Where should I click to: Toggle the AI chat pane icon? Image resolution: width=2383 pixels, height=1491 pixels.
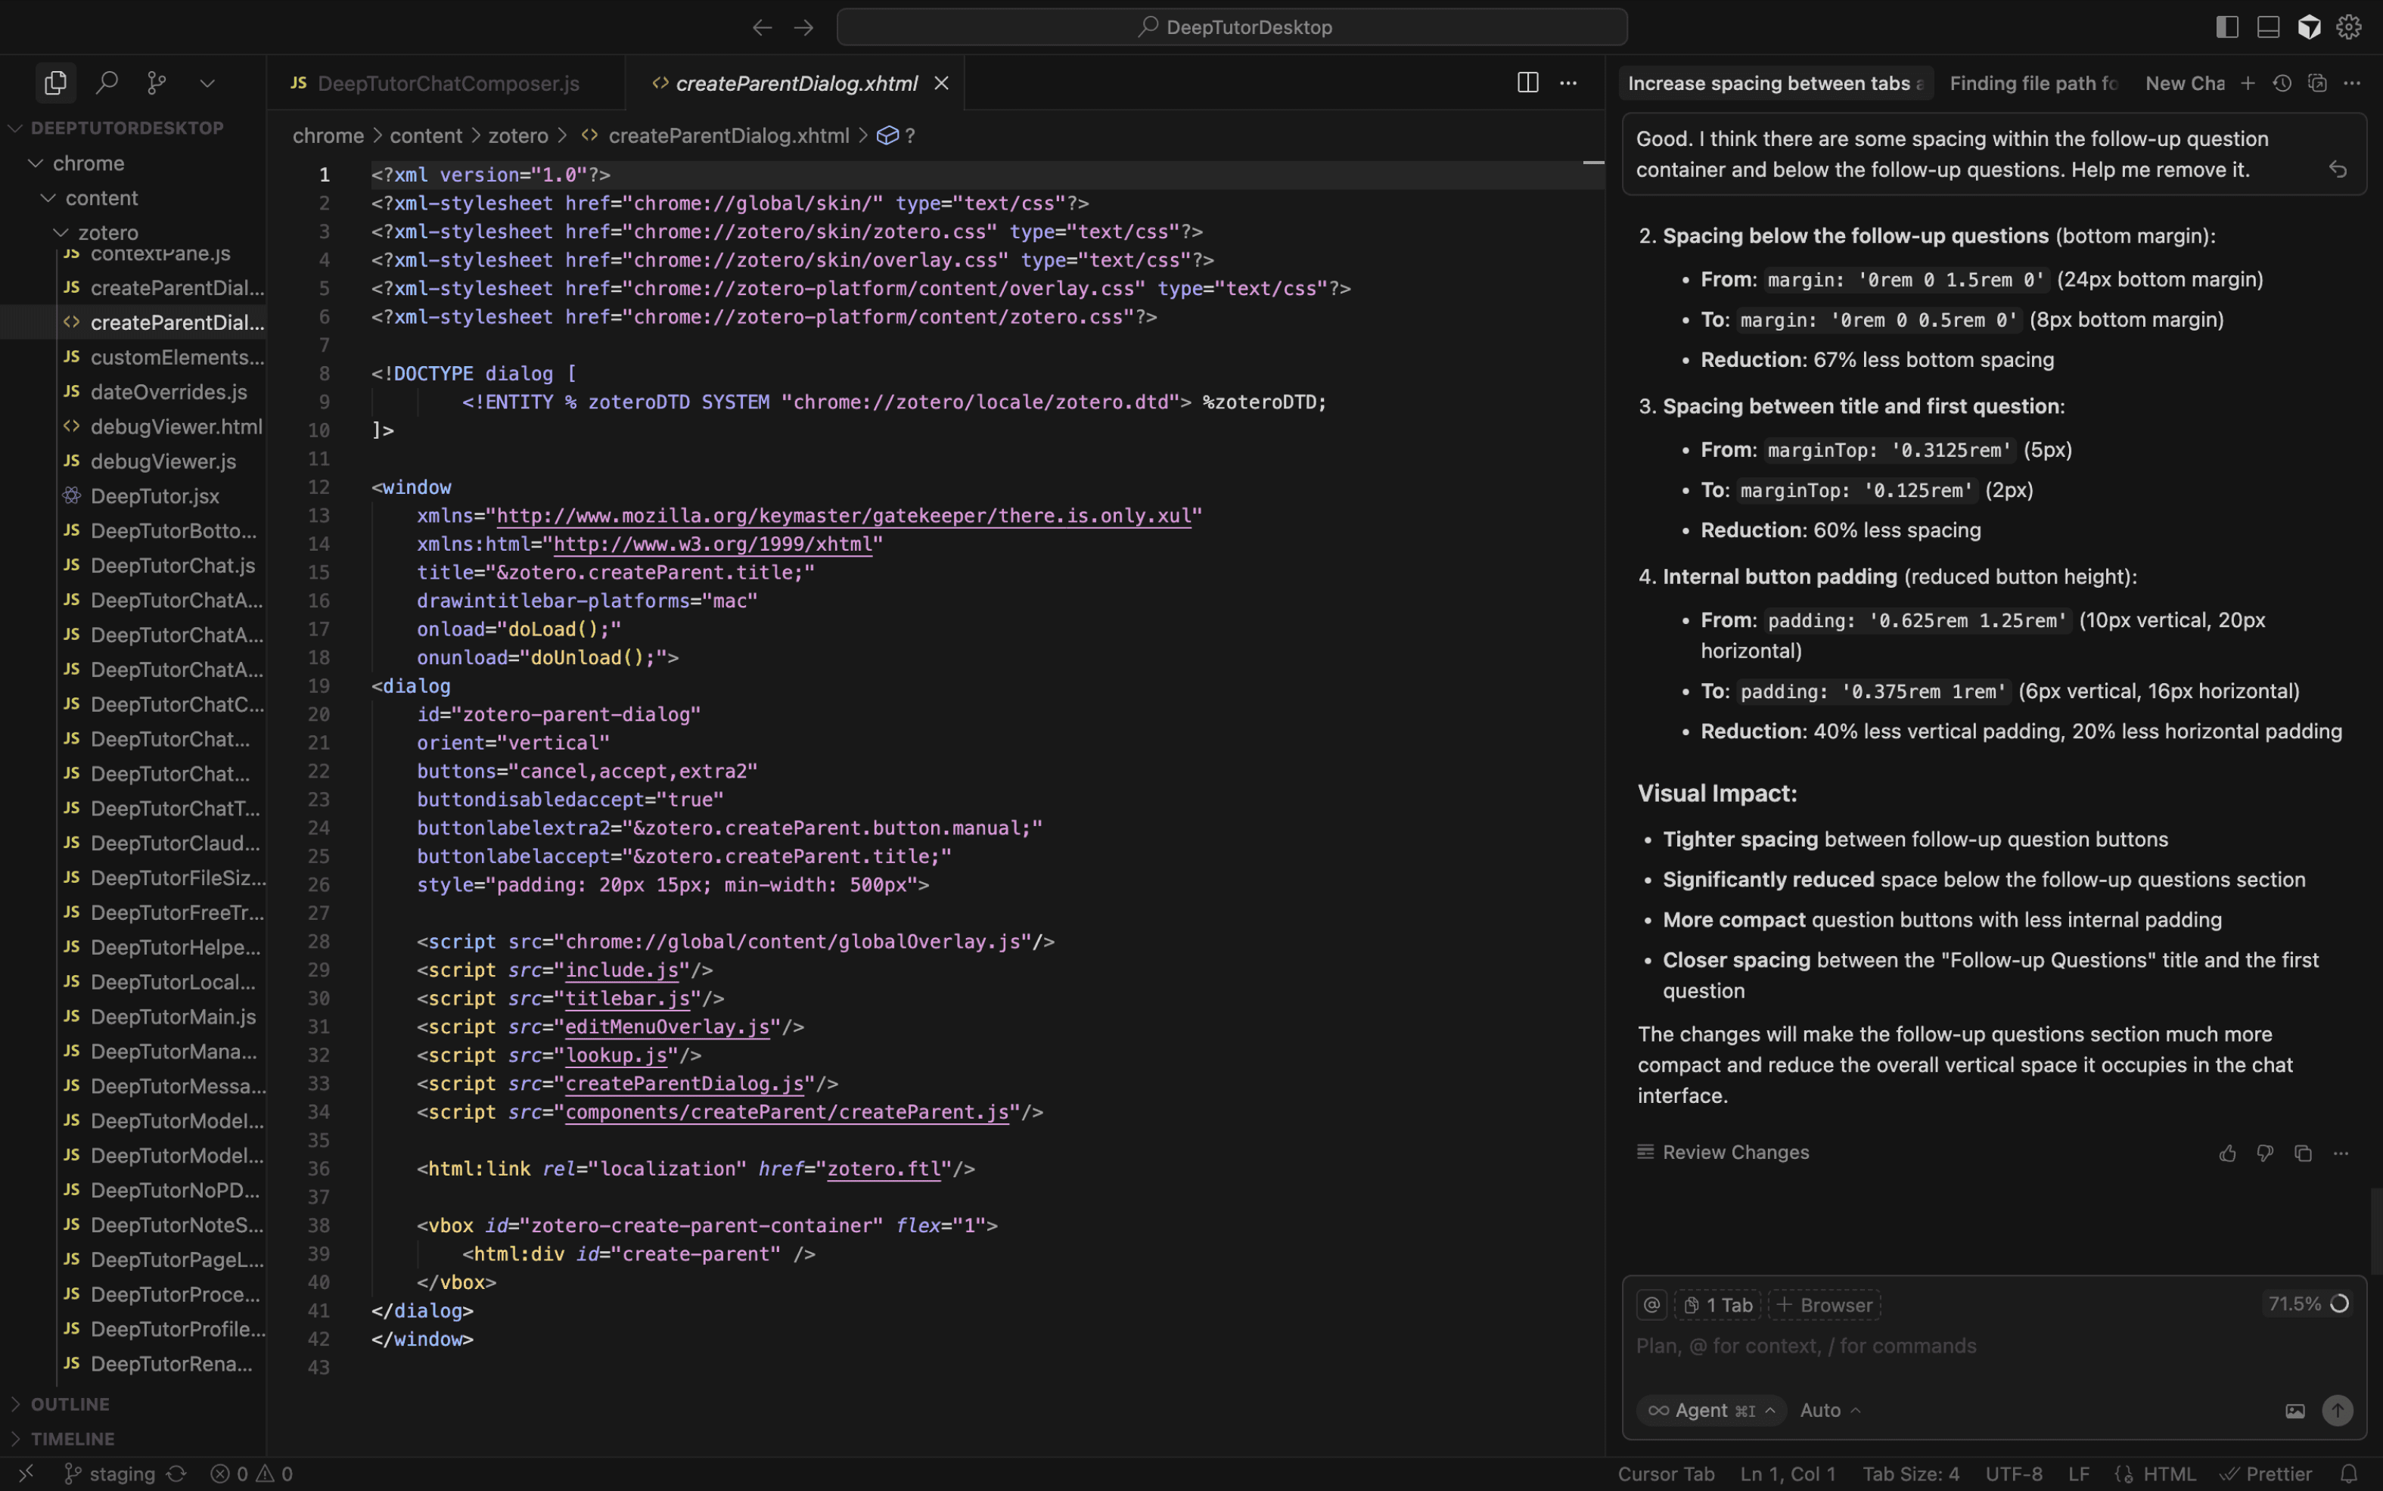pyautogui.click(x=2309, y=27)
